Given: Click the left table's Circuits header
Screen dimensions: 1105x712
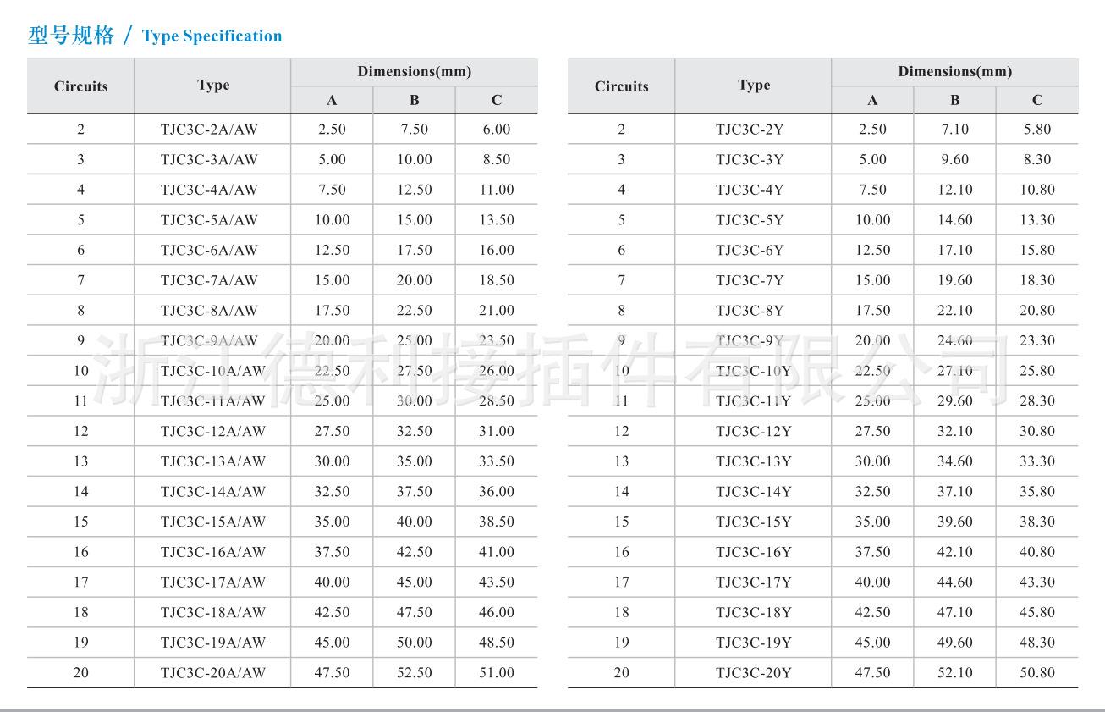Looking at the screenshot, I should click(81, 86).
